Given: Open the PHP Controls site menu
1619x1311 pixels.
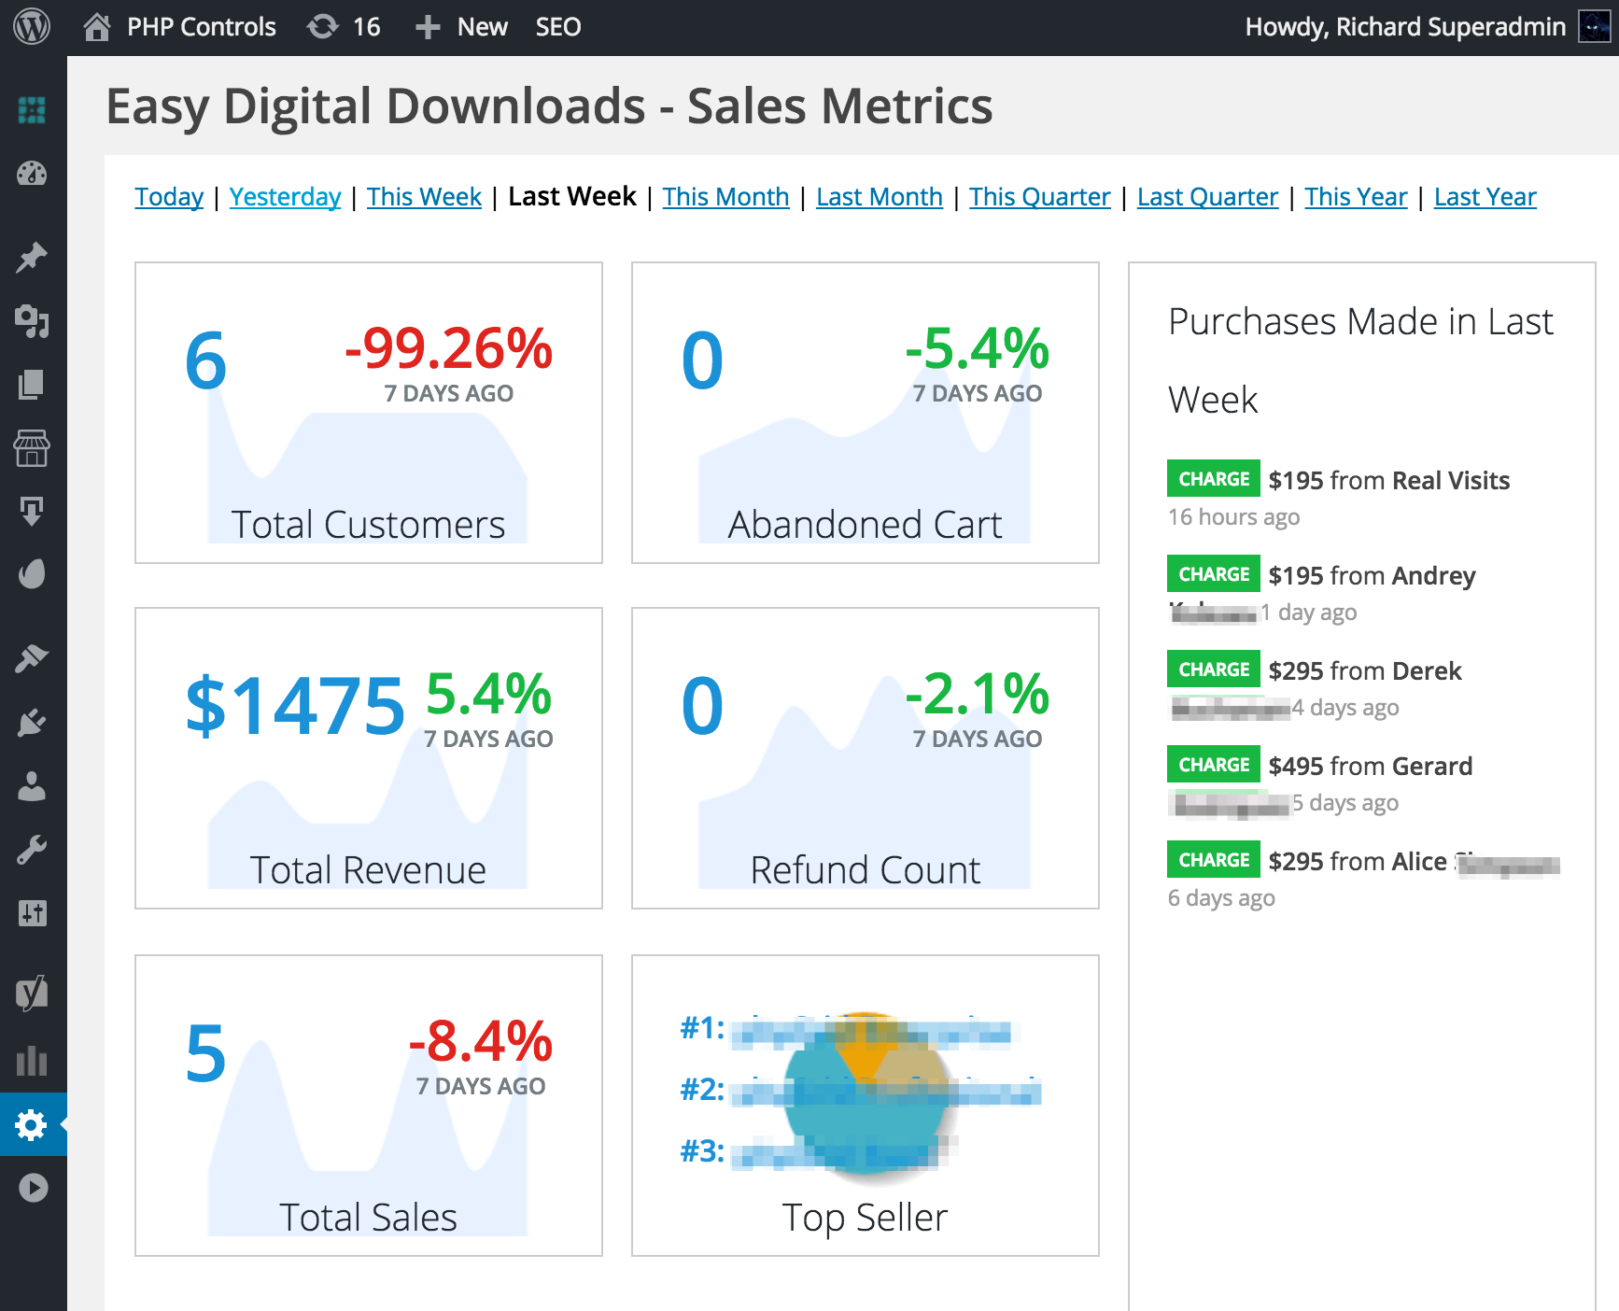Looking at the screenshot, I should 201,27.
